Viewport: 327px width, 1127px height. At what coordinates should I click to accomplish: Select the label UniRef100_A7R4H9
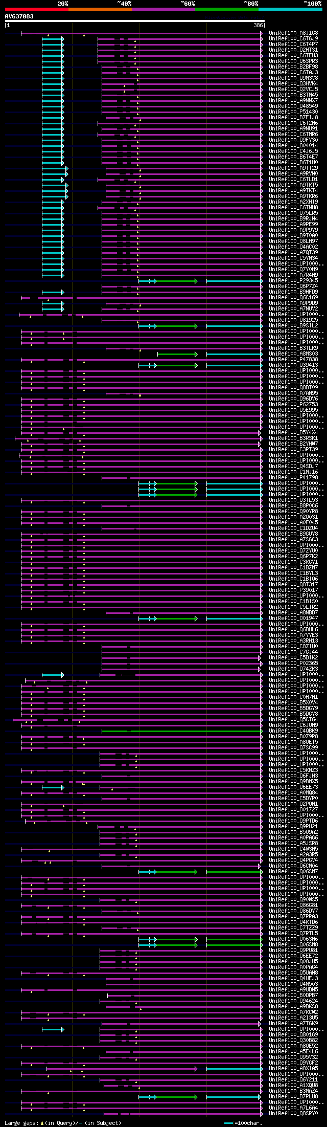[293, 275]
